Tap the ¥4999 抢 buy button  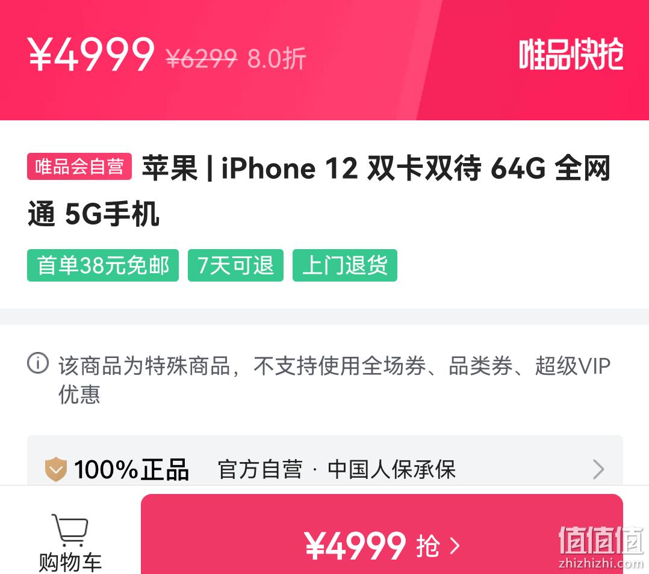point(382,534)
